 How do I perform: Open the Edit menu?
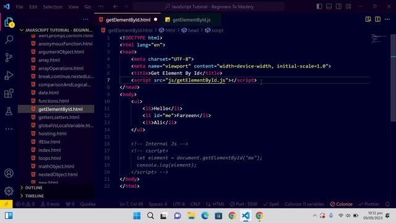[33, 7]
